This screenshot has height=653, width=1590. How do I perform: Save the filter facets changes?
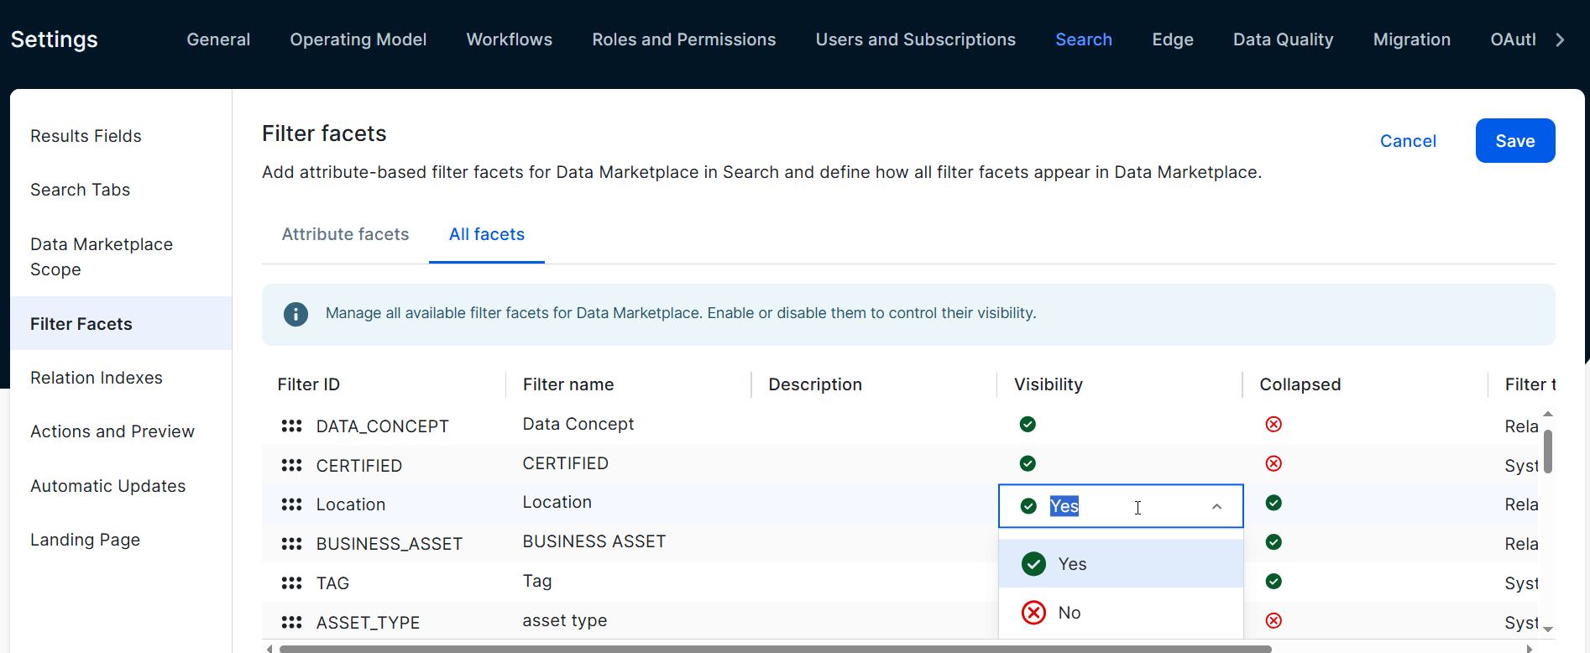tap(1514, 141)
